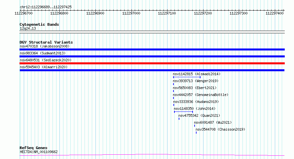Click the right arrowhead of the ruler
This screenshot has width=294, height=159.
tap(284, 10)
